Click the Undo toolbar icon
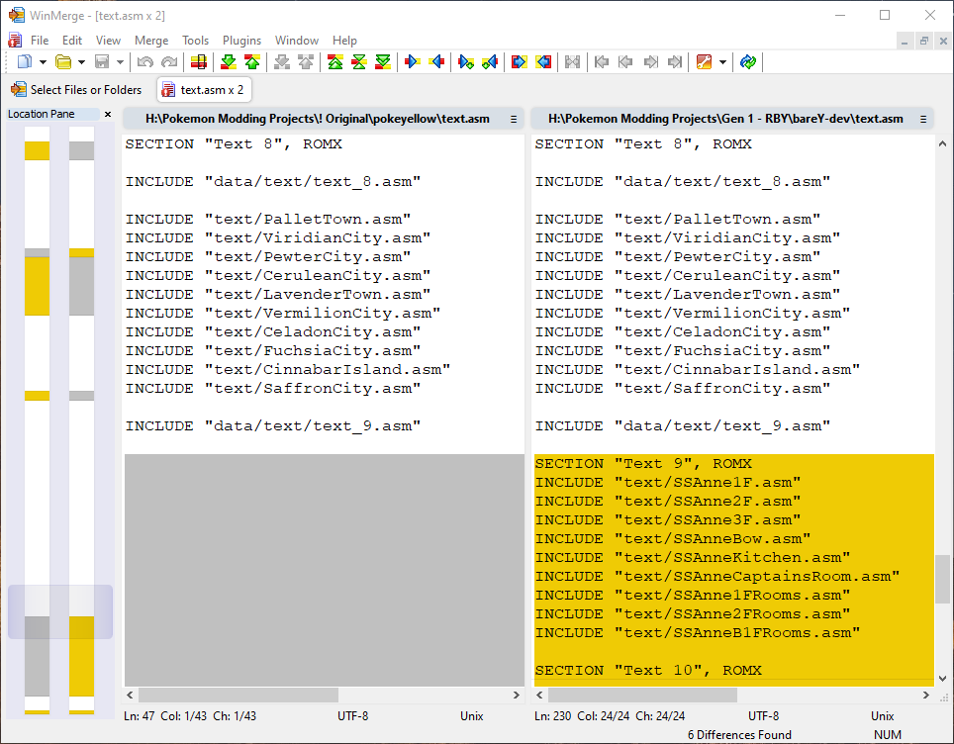954x744 pixels. [x=144, y=62]
